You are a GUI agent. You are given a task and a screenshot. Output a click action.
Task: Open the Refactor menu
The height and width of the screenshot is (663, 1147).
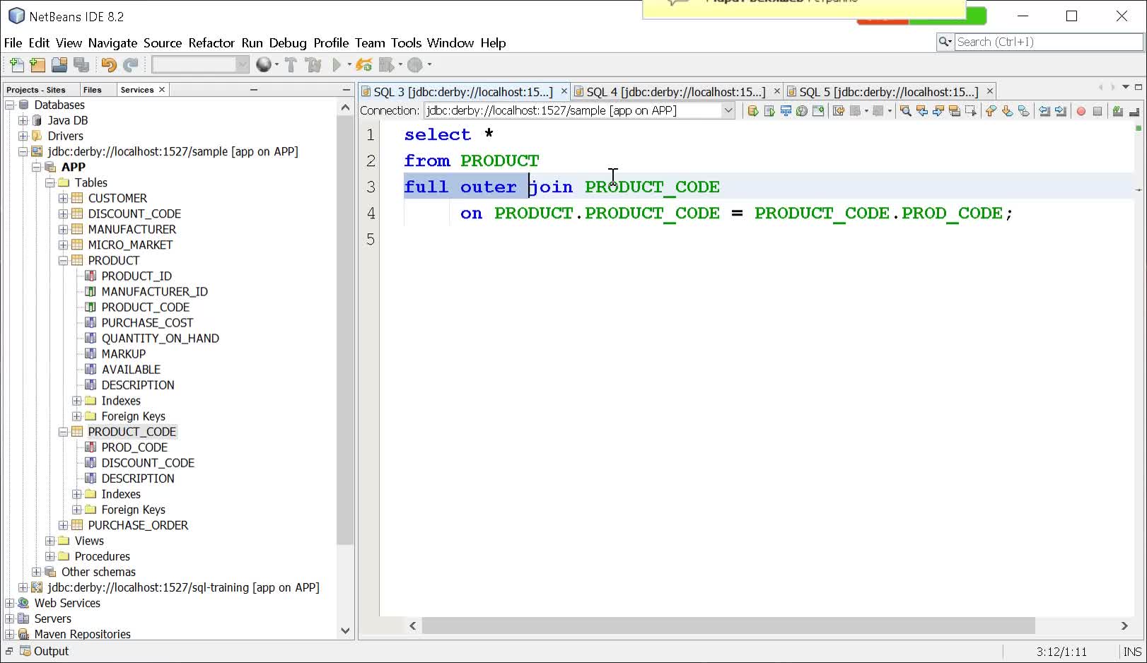click(x=211, y=43)
